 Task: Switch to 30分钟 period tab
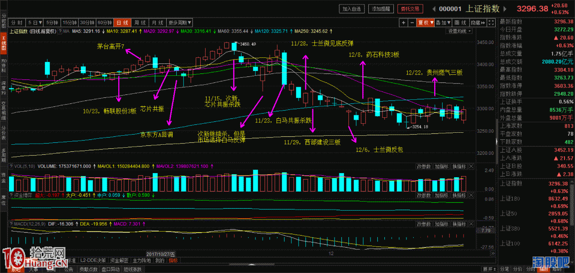tap(87, 23)
